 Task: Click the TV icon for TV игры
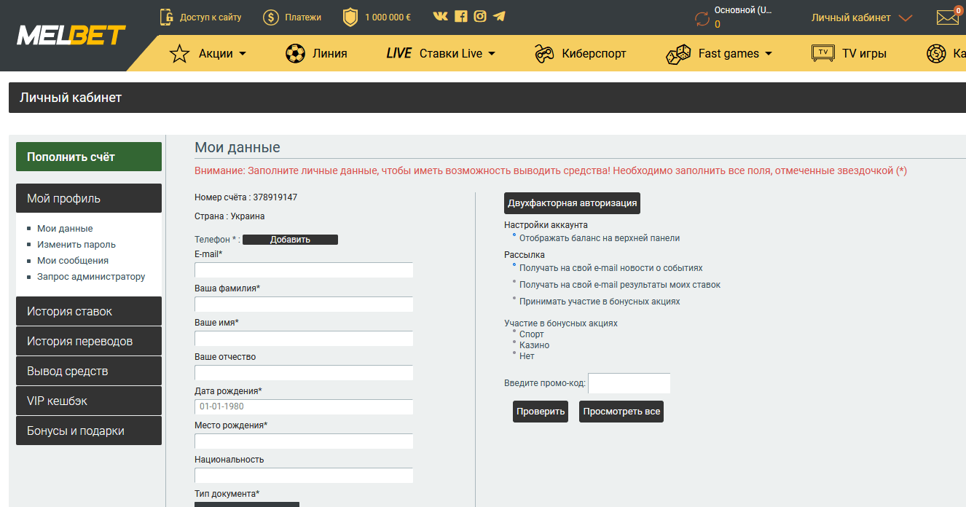(823, 53)
